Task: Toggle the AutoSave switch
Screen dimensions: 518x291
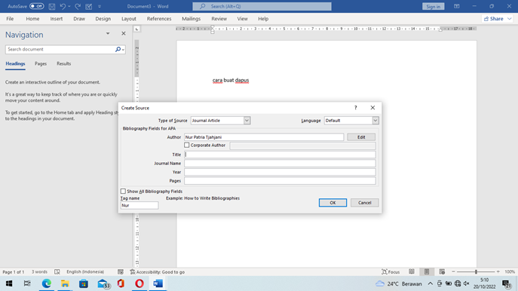Action: [x=37, y=6]
